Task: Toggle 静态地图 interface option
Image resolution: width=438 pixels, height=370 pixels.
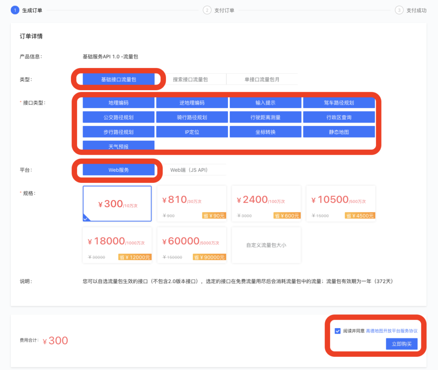Action: coord(339,132)
